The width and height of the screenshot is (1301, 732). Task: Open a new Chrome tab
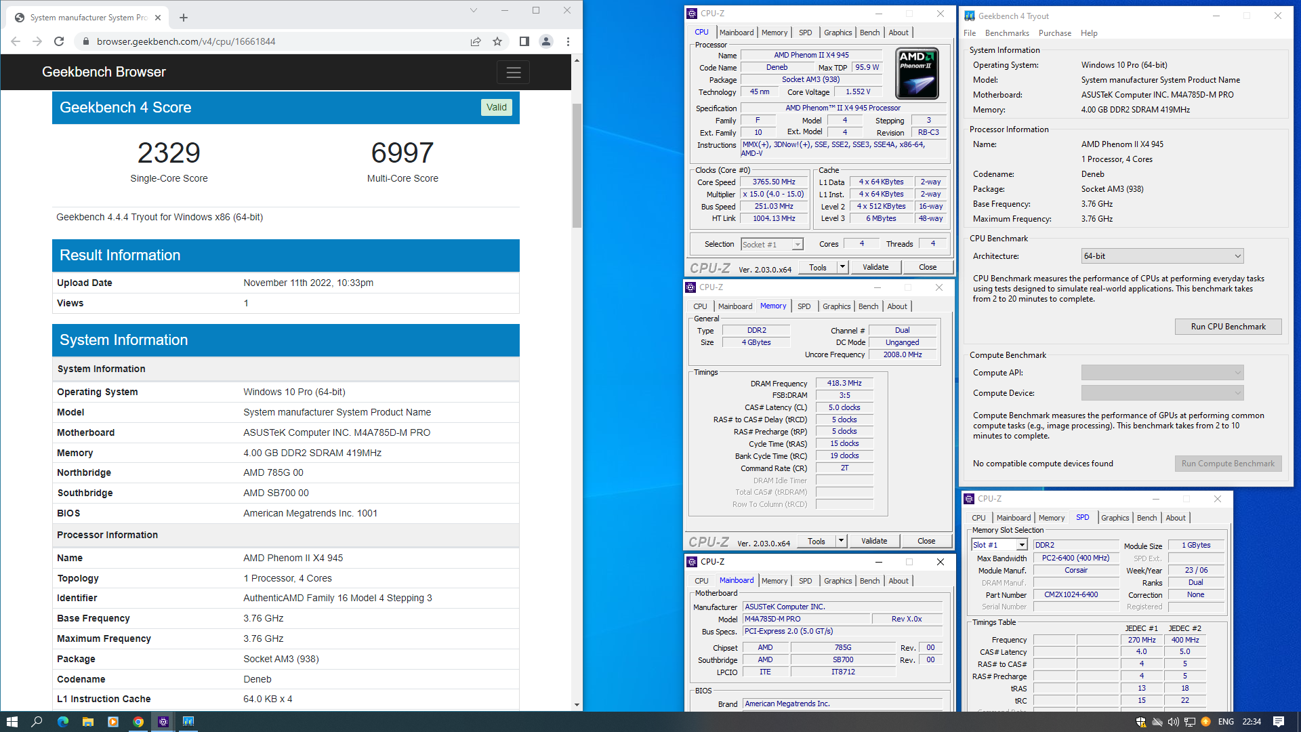tap(184, 18)
